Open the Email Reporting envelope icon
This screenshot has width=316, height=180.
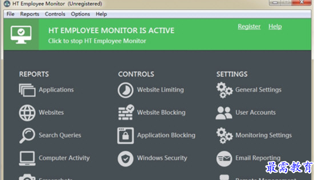click(224, 159)
